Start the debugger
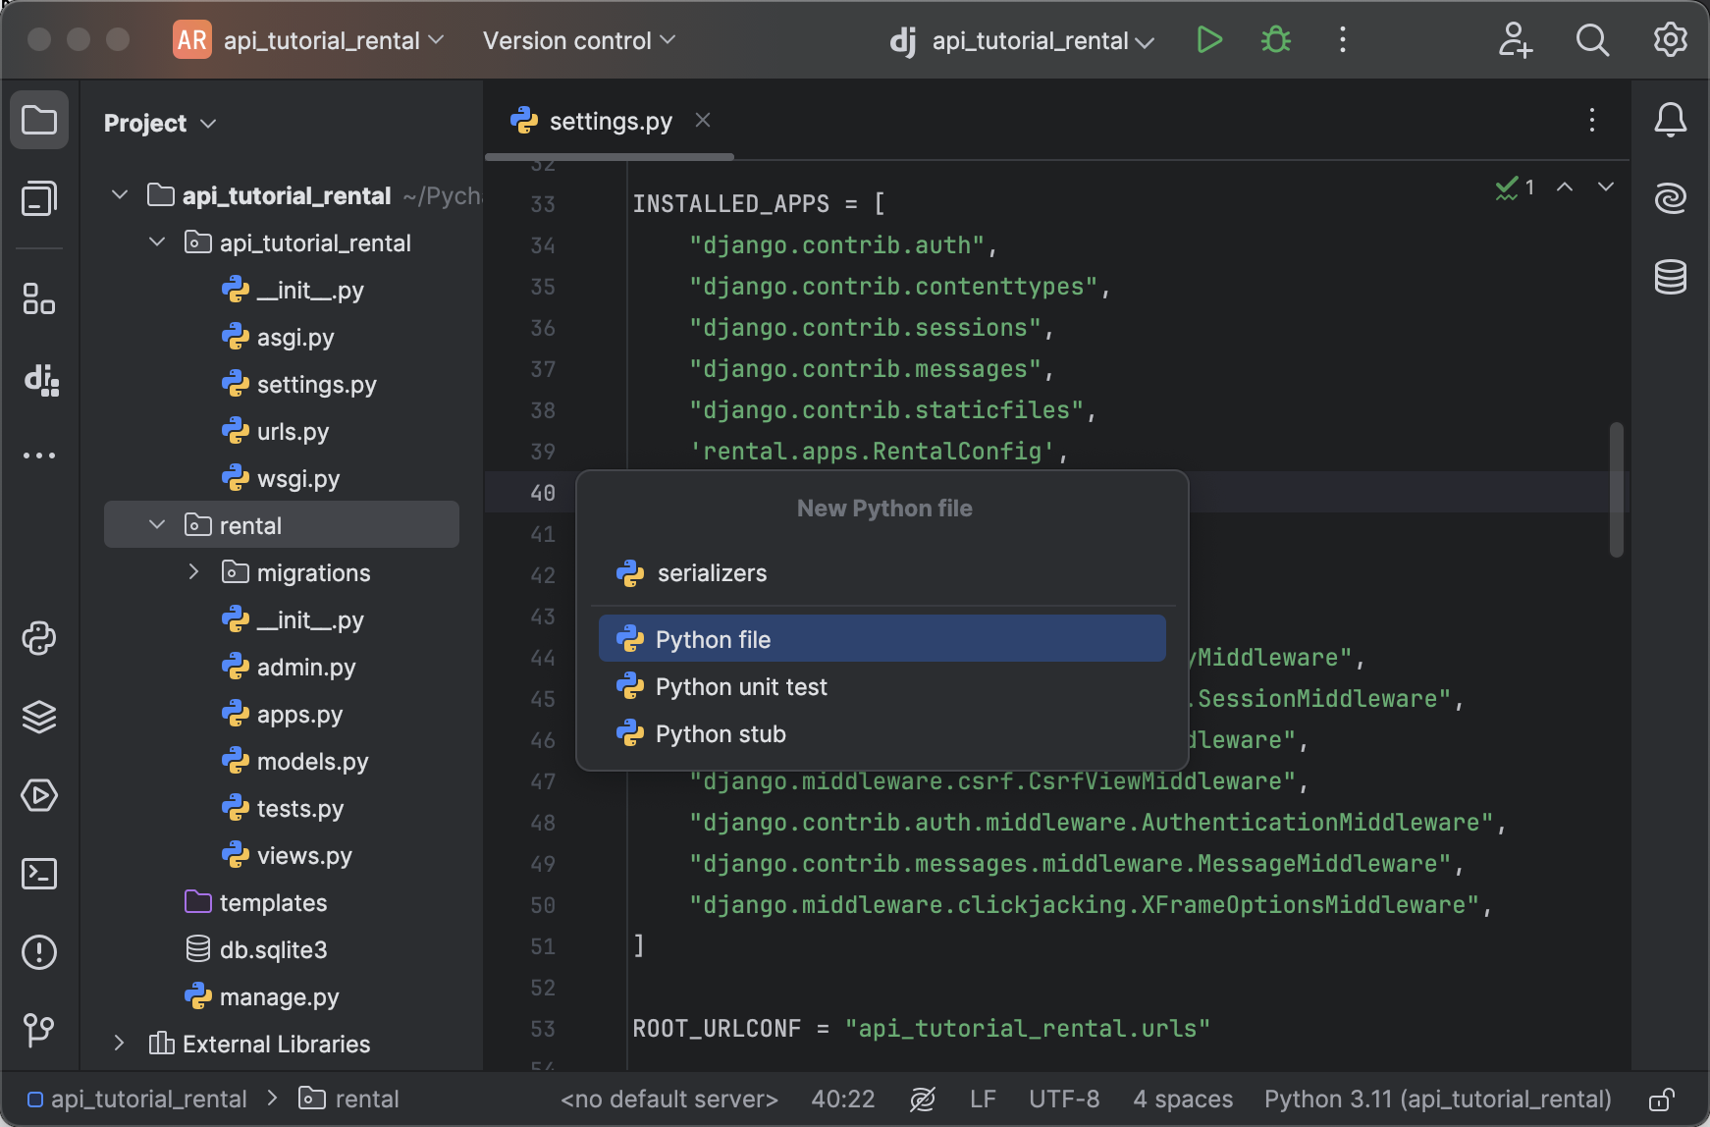The width and height of the screenshot is (1710, 1127). (1274, 40)
